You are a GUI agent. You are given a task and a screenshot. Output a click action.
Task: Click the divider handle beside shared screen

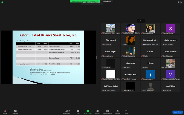point(97,57)
